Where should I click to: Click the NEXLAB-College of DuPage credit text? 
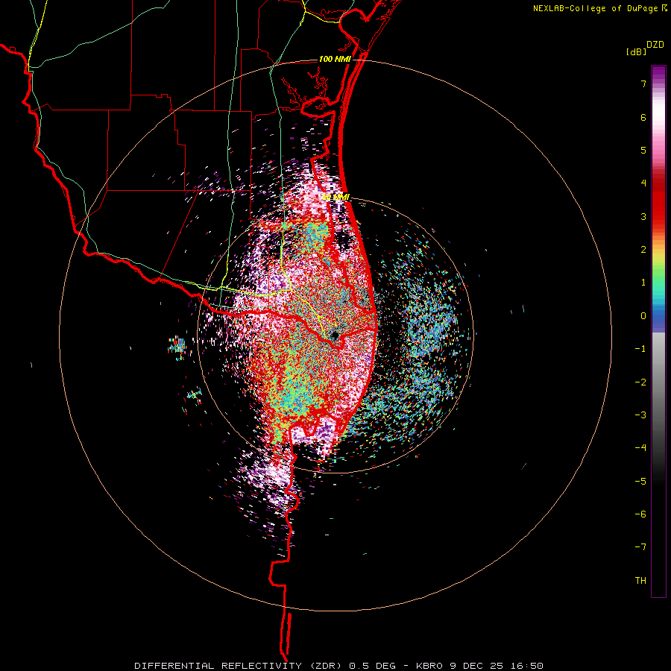click(595, 8)
